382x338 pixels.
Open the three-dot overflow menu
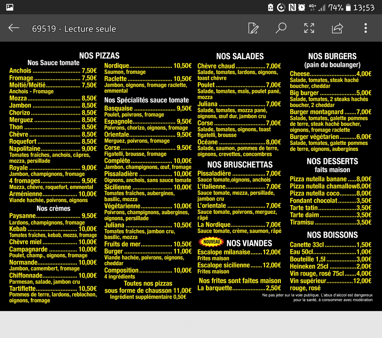[366, 28]
